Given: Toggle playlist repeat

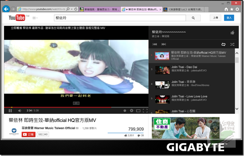Looking at the screenshot, I should pos(223,44).
